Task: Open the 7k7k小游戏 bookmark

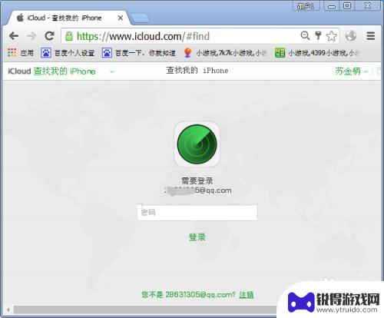Action: tap(226, 53)
